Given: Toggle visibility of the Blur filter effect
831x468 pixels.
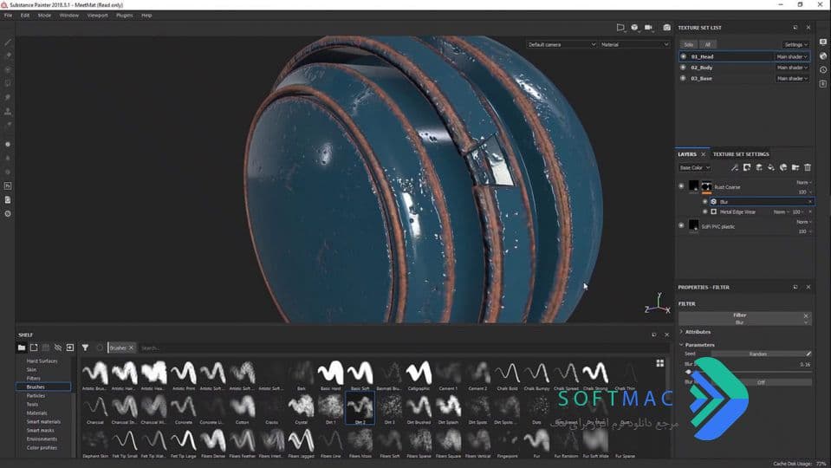Looking at the screenshot, I should click(705, 201).
